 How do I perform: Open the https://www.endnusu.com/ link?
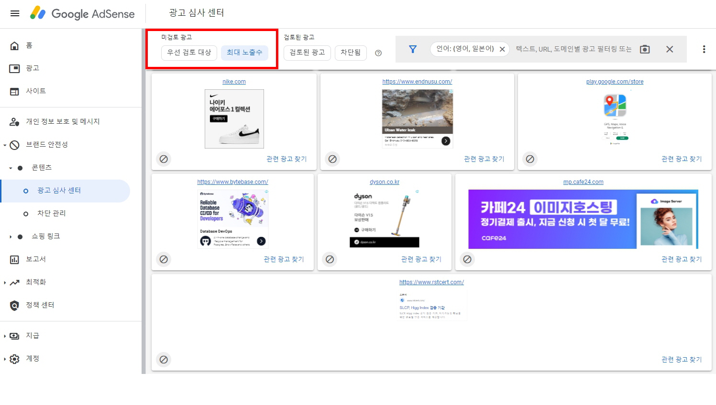(x=417, y=82)
